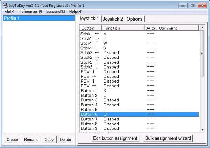The image size is (210, 148).
Task: Click Edit button assignment
Action: click(x=115, y=138)
